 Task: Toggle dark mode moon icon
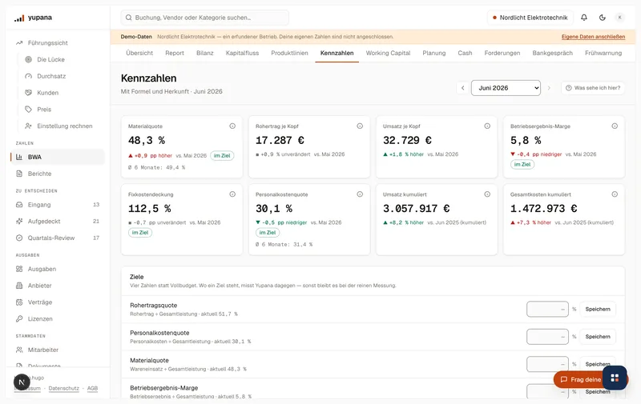pyautogui.click(x=603, y=18)
